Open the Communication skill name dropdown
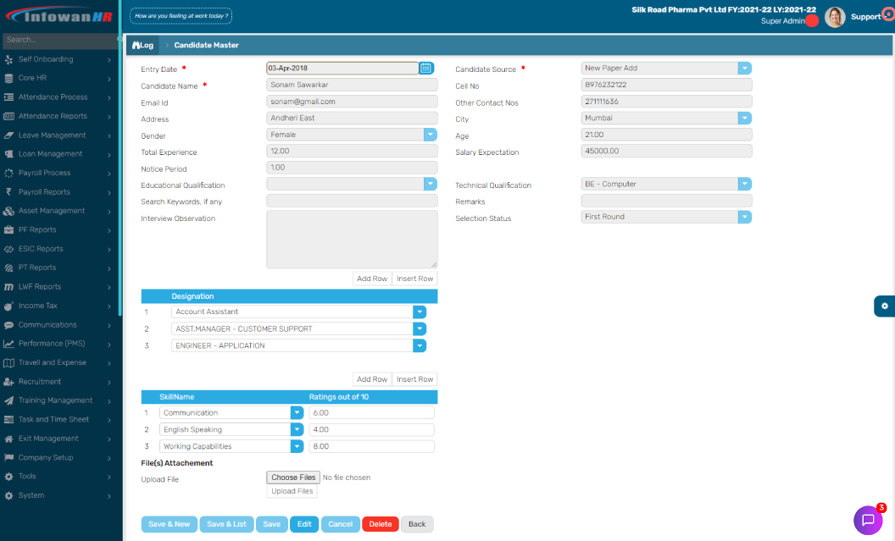The image size is (895, 541). tap(297, 413)
